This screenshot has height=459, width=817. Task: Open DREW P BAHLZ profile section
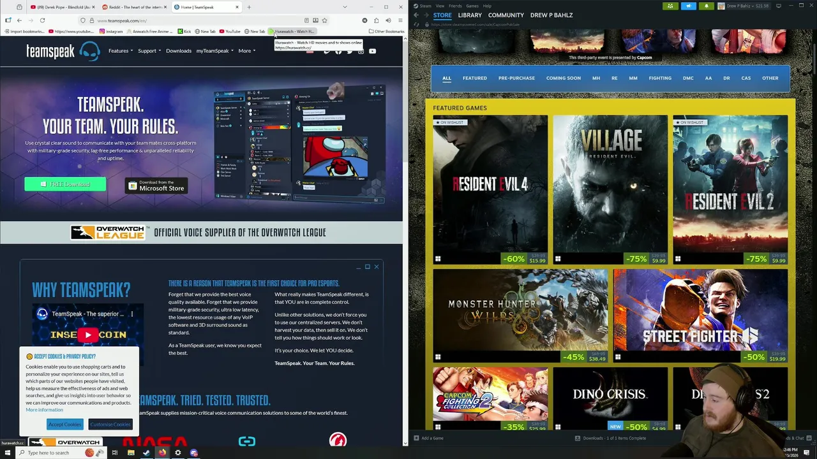551,15
